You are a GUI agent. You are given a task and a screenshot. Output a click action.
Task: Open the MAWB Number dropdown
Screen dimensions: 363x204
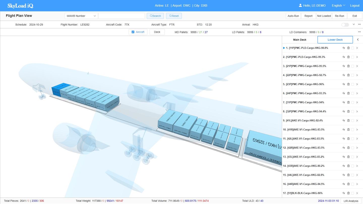(x=81, y=16)
